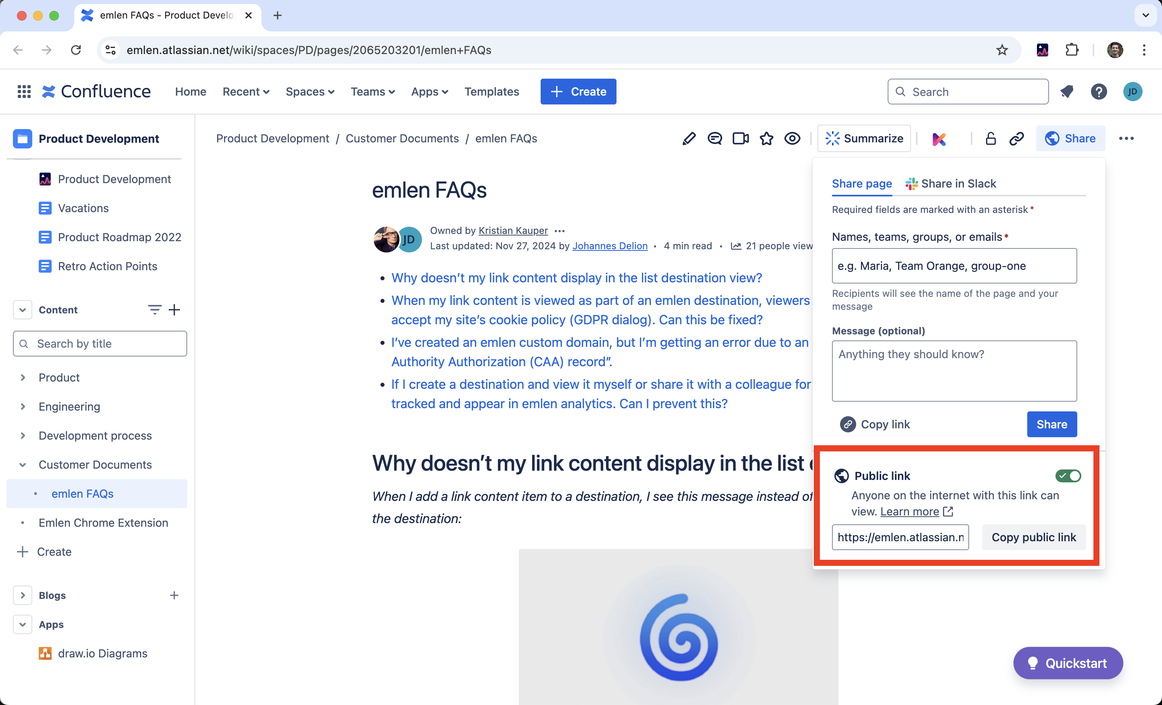Expand the Engineering tree item

point(23,406)
